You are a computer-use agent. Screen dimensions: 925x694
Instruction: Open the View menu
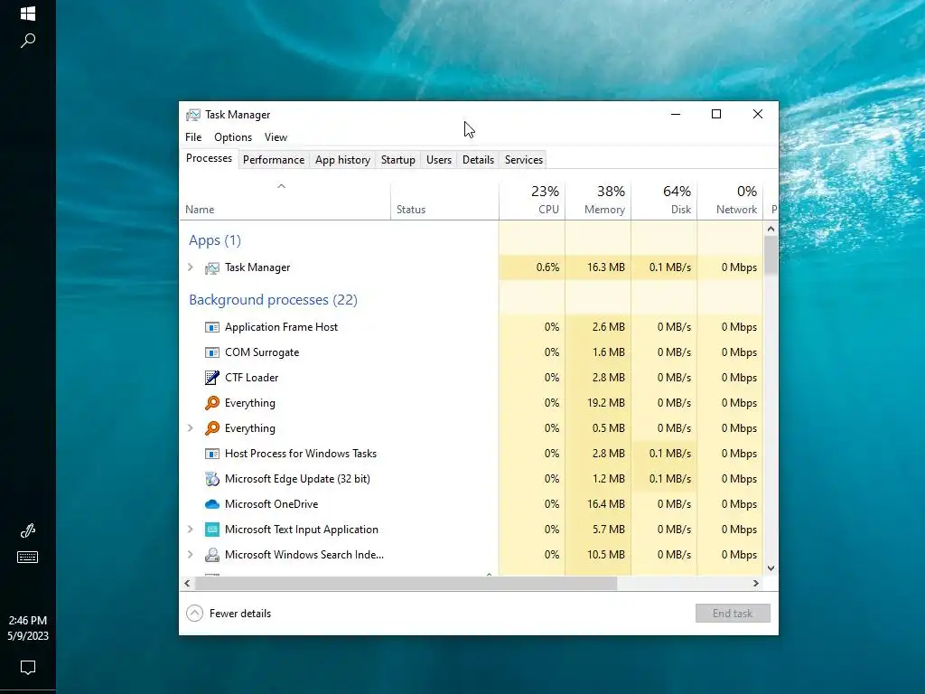[276, 137]
